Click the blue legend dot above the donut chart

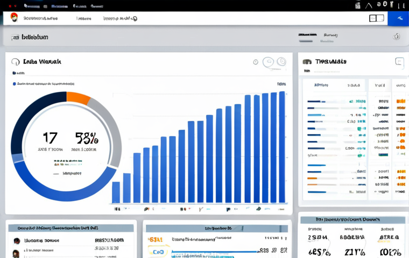pos(14,84)
